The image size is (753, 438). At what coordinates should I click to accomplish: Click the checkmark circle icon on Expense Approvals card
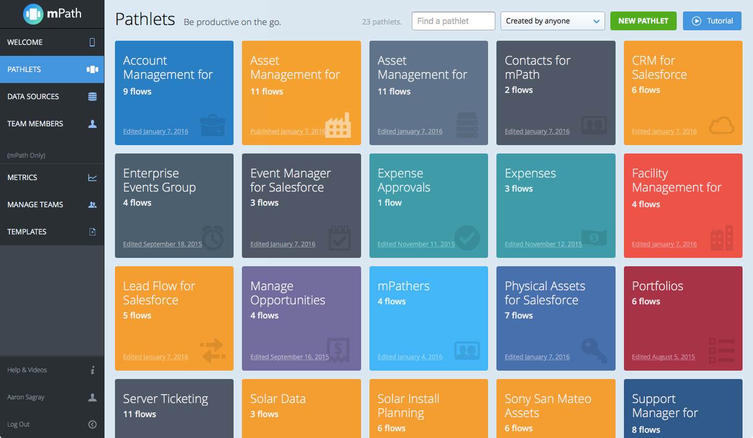[467, 238]
